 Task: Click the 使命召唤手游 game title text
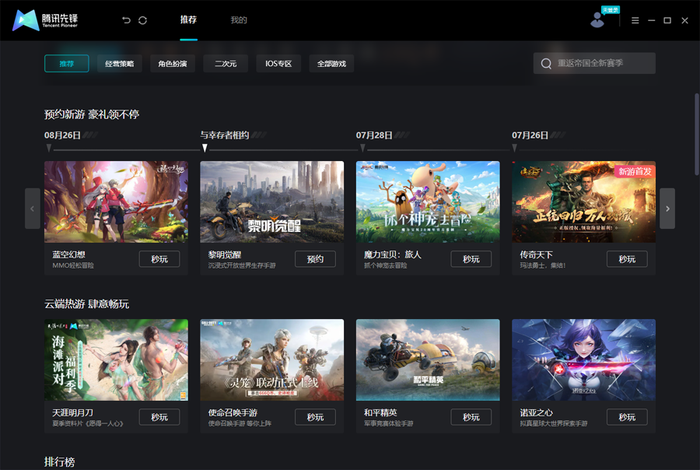coord(233,412)
